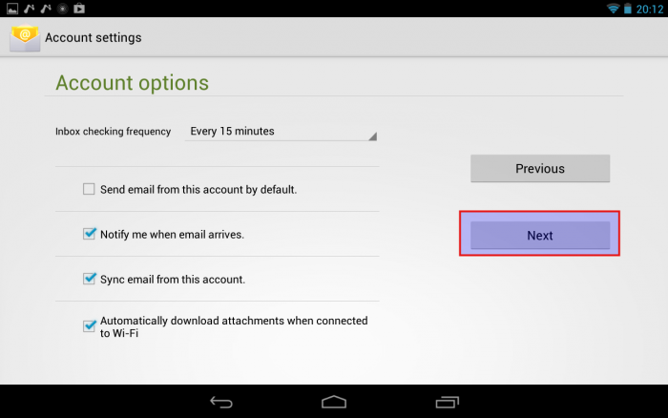Tap the dropdown triangle beside Every 15 minutes
This screenshot has height=418, width=668.
pyautogui.click(x=373, y=136)
